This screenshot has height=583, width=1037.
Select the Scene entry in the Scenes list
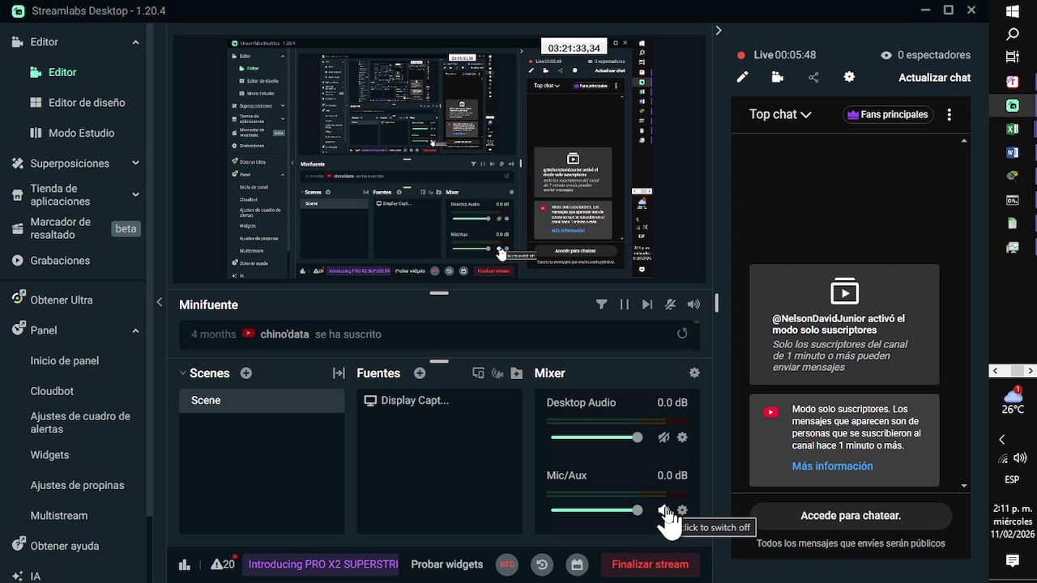pyautogui.click(x=262, y=401)
